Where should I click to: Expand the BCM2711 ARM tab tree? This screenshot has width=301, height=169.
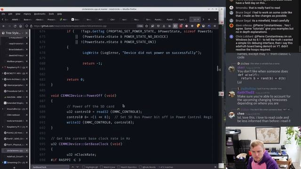click(3, 73)
